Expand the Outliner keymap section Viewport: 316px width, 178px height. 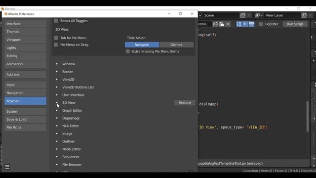click(x=57, y=141)
